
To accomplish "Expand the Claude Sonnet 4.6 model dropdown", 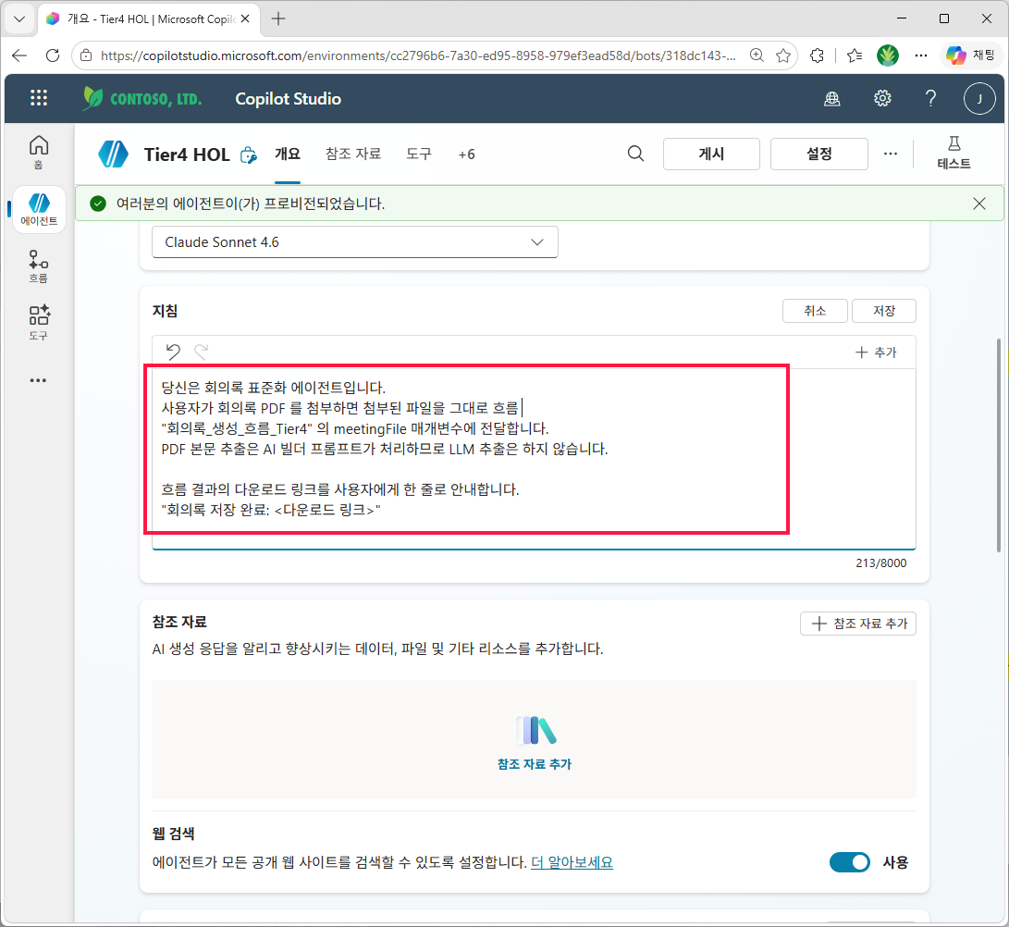I will 354,242.
